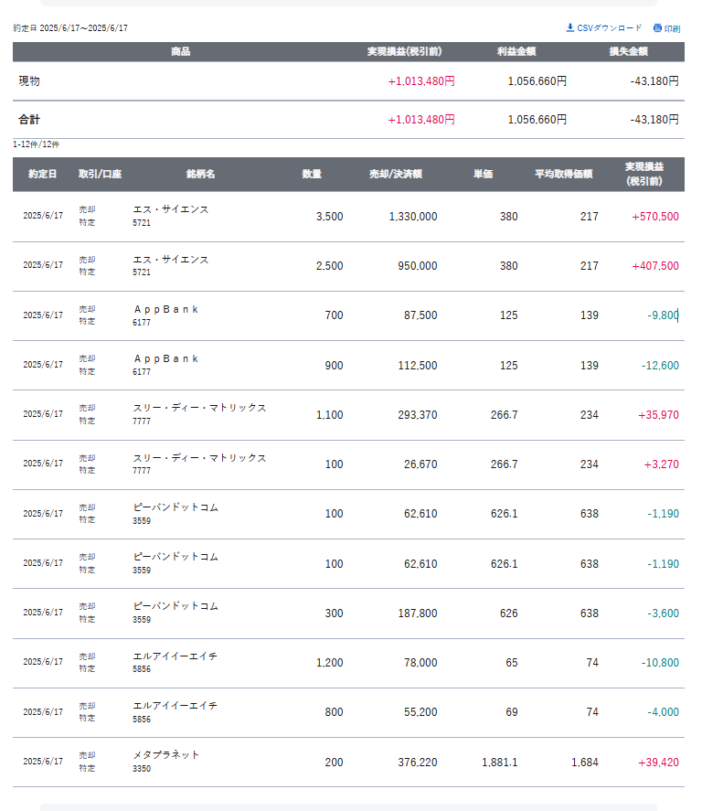Click the 売却/決済額 column header
This screenshot has height=811, width=702.
[x=396, y=175]
